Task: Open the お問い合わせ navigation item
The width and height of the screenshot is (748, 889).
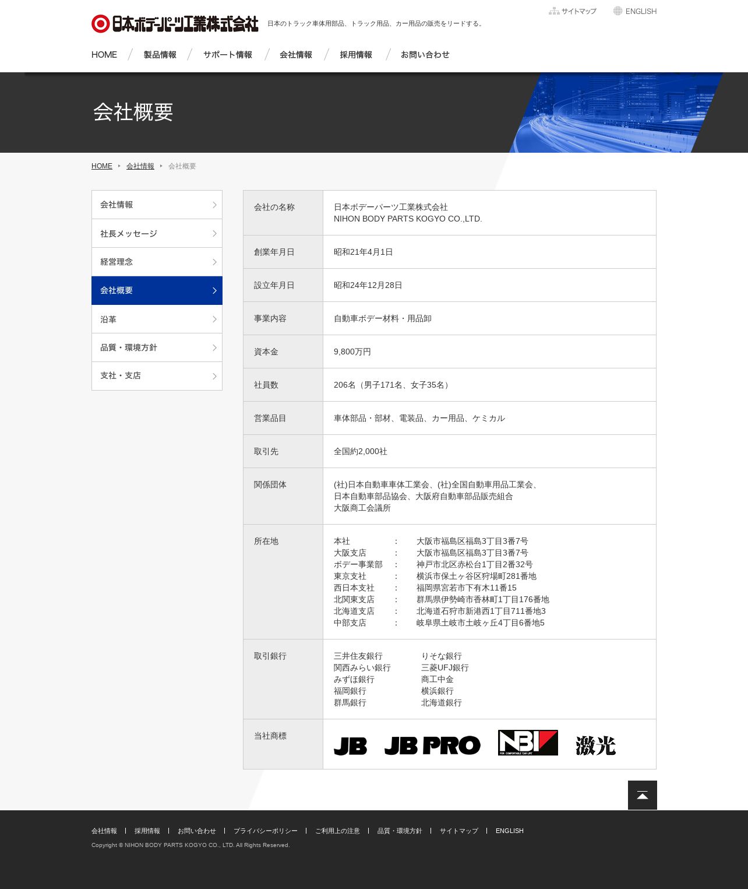Action: (x=425, y=55)
